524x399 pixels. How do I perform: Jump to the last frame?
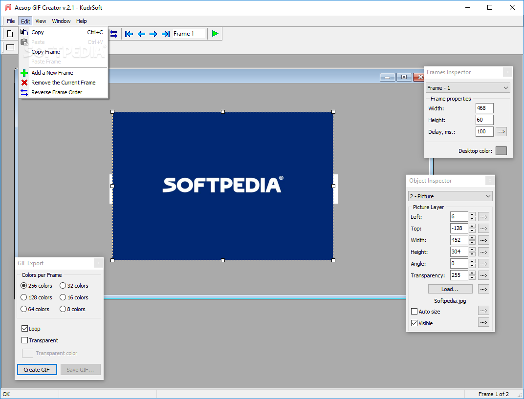(x=165, y=34)
